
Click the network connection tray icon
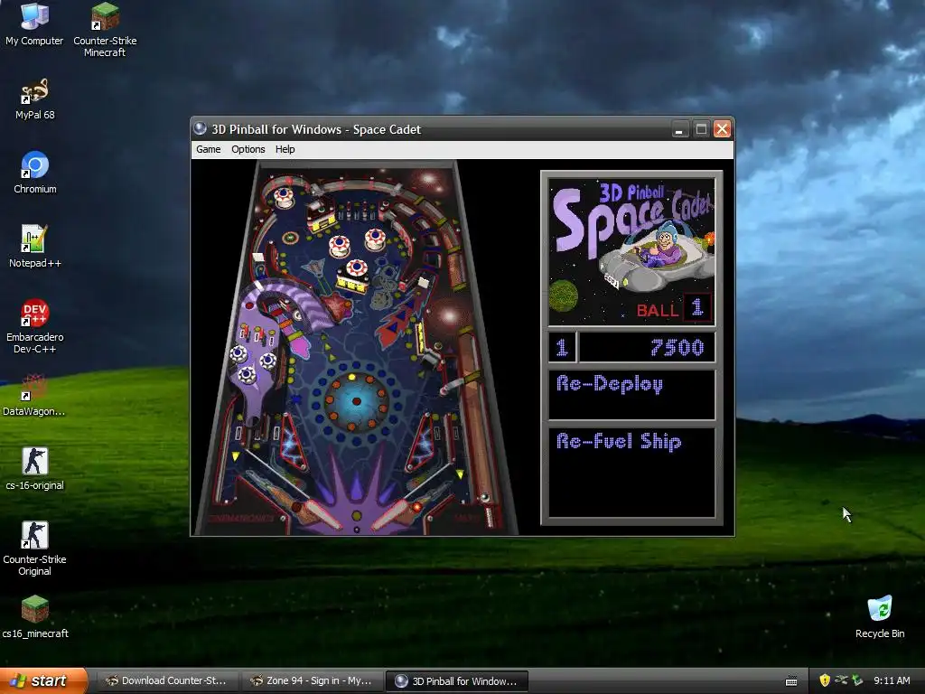[x=841, y=680]
